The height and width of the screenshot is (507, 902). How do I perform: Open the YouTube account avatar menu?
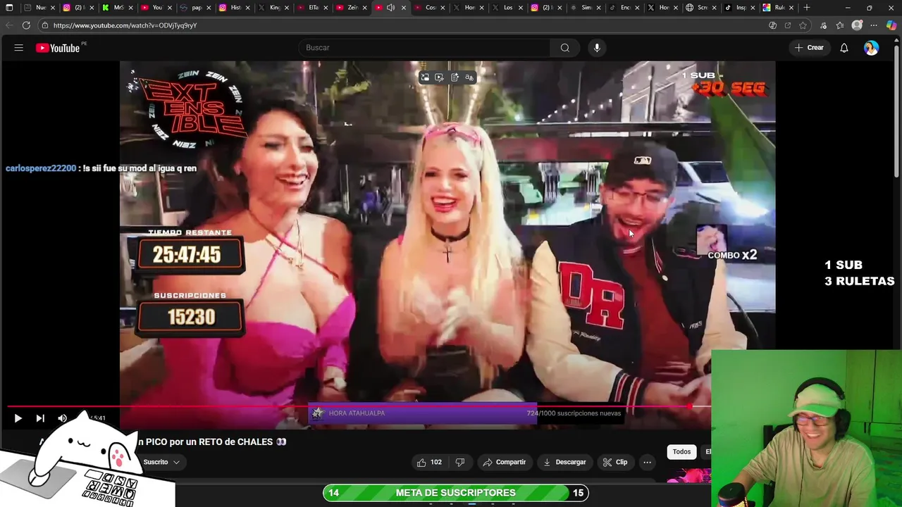[x=872, y=48]
